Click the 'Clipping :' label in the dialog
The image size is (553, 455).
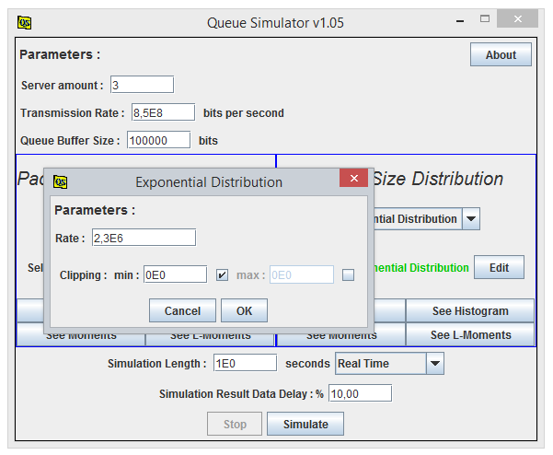83,275
